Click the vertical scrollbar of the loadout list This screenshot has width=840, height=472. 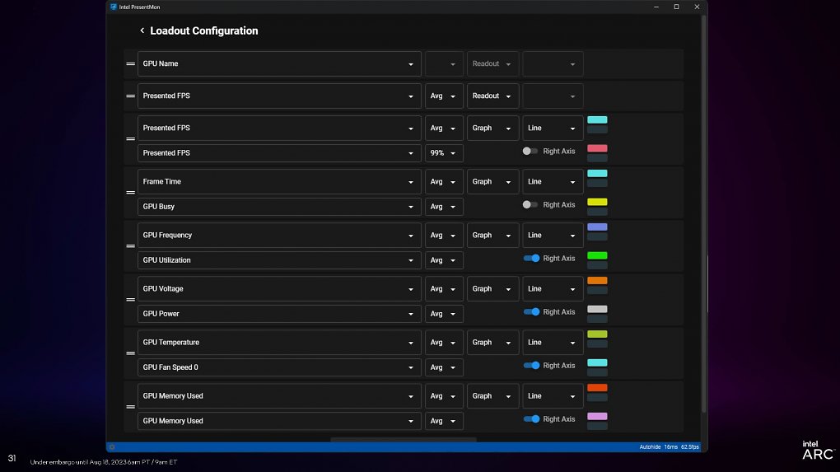[704, 214]
